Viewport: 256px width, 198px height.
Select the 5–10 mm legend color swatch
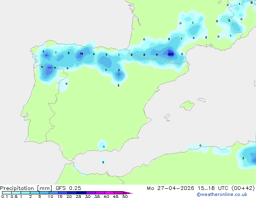click(x=44, y=193)
